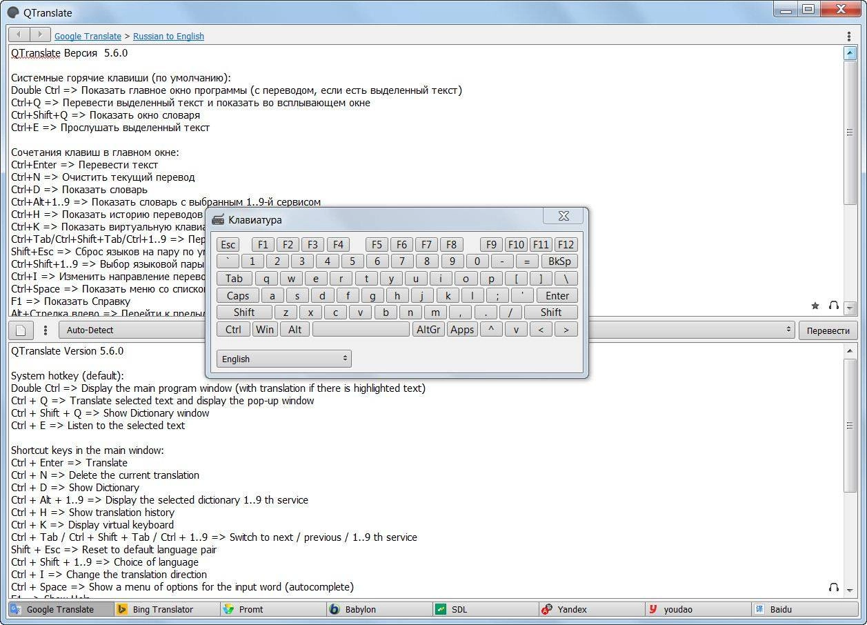
Task: Click 'Ctrl + K => Display virtual keyboard' line
Action: 92,525
